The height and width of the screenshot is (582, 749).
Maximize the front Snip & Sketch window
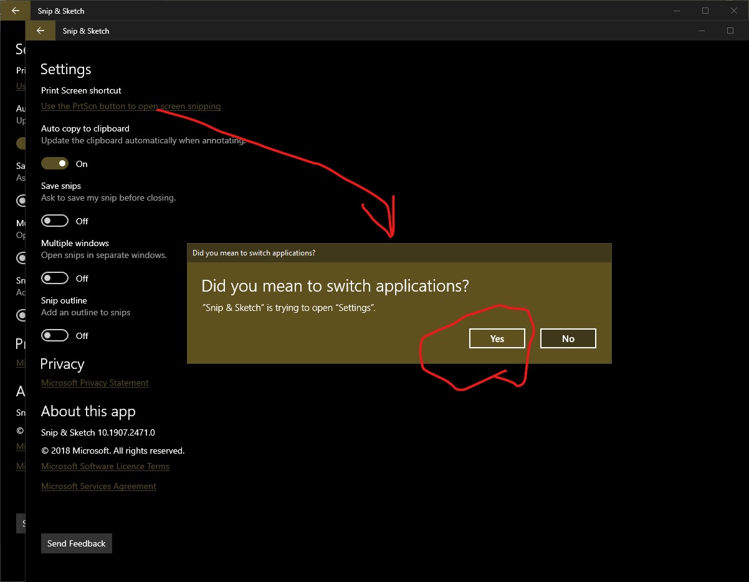pyautogui.click(x=730, y=31)
